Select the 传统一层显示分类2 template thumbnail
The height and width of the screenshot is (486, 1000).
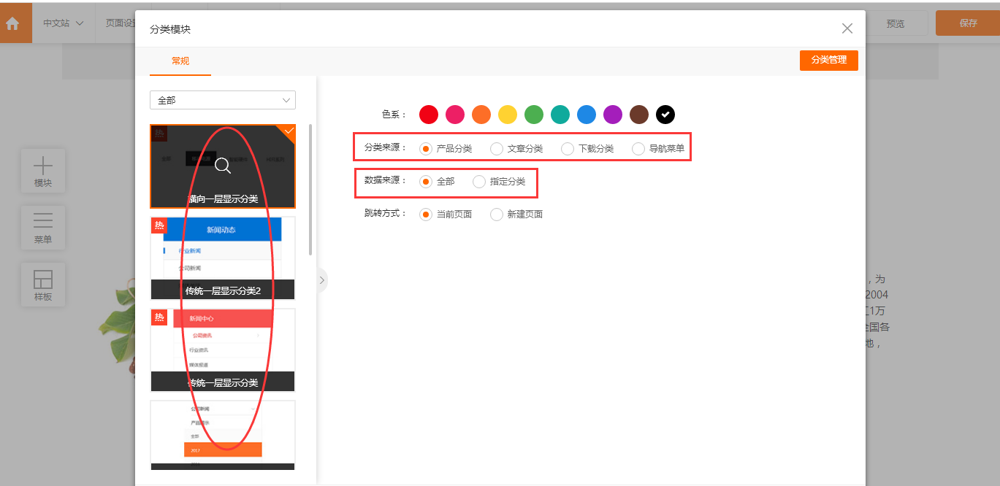[x=223, y=258]
